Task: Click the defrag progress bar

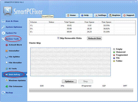Action: 81,90
